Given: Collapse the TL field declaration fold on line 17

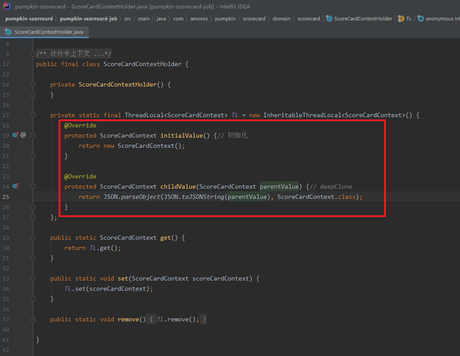Looking at the screenshot, I should [x=33, y=115].
